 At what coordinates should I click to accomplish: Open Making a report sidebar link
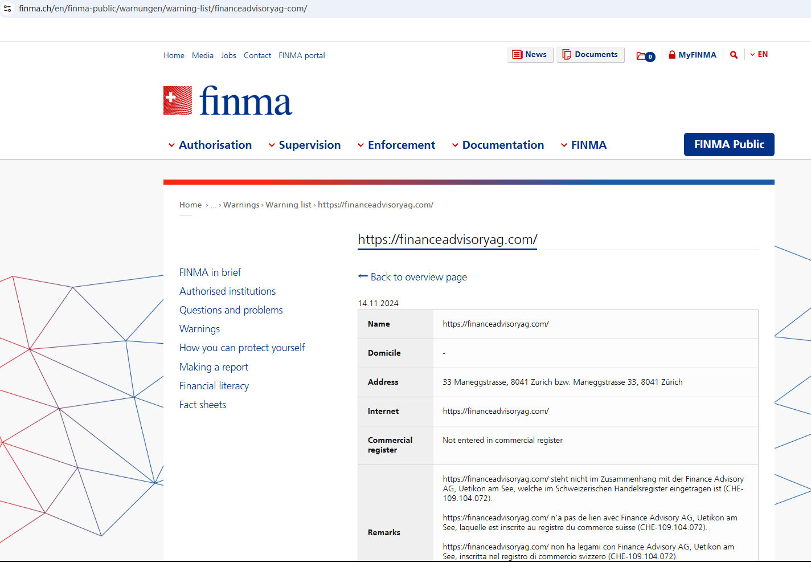[x=214, y=367]
